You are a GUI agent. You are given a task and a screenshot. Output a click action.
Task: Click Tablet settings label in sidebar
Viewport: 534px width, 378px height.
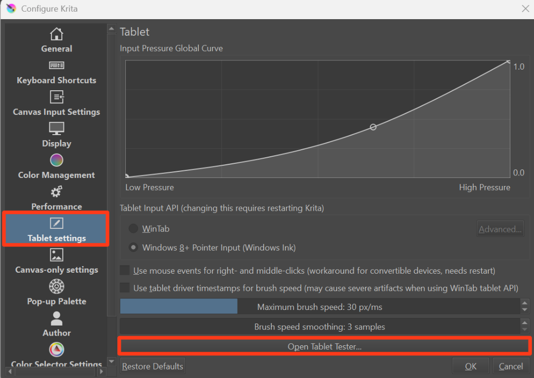pos(56,238)
